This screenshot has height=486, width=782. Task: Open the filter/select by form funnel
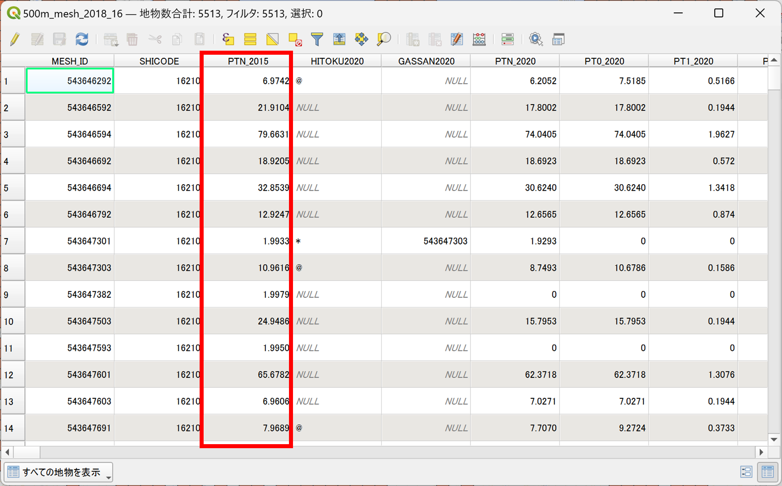[317, 39]
